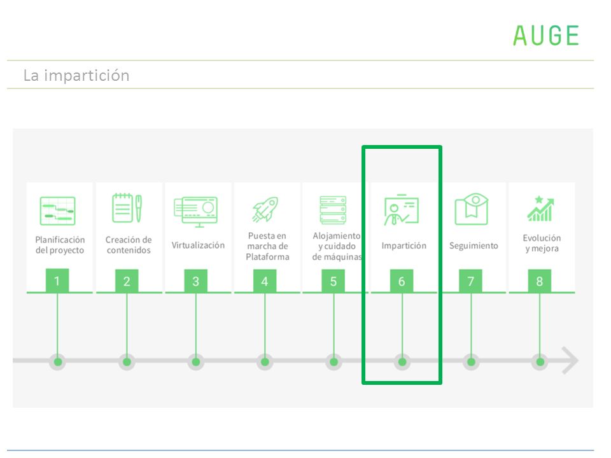Click the step number 3 box
The height and width of the screenshot is (458, 611).
click(x=195, y=281)
